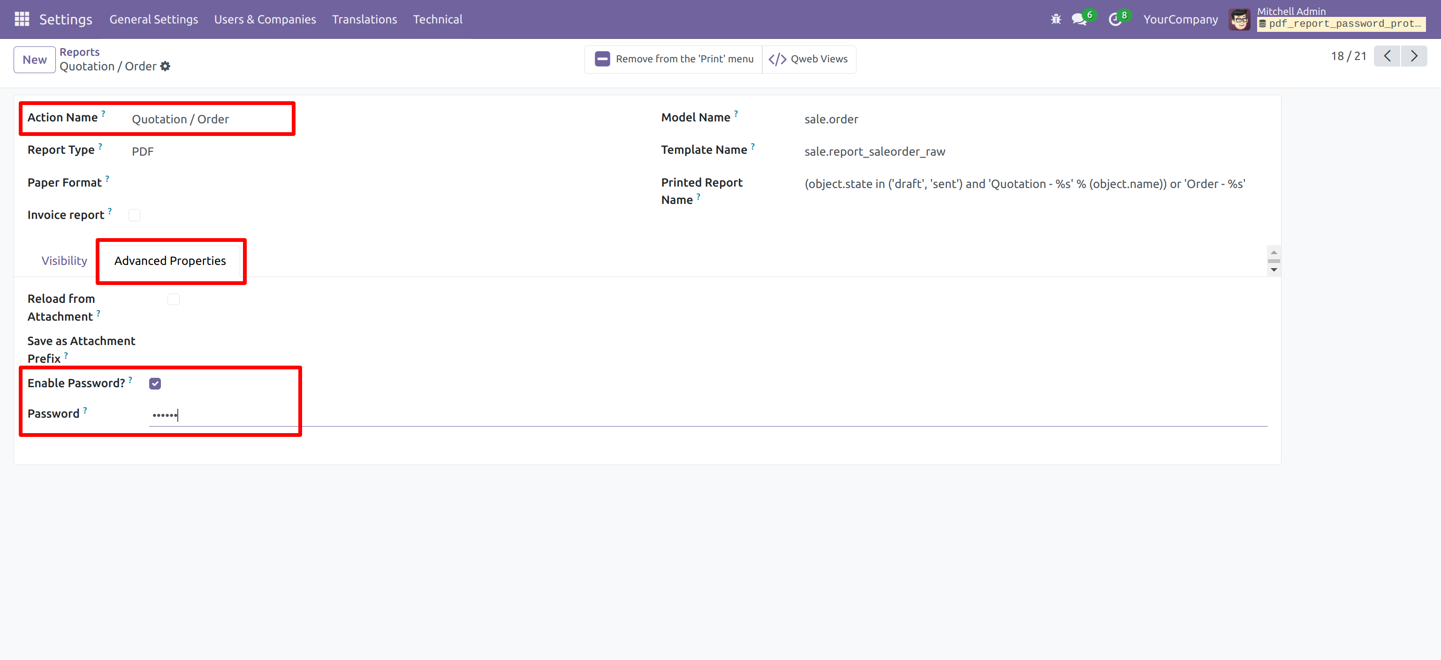Click Remove from the 'Print' menu button
The image size is (1441, 660).
[x=674, y=59]
